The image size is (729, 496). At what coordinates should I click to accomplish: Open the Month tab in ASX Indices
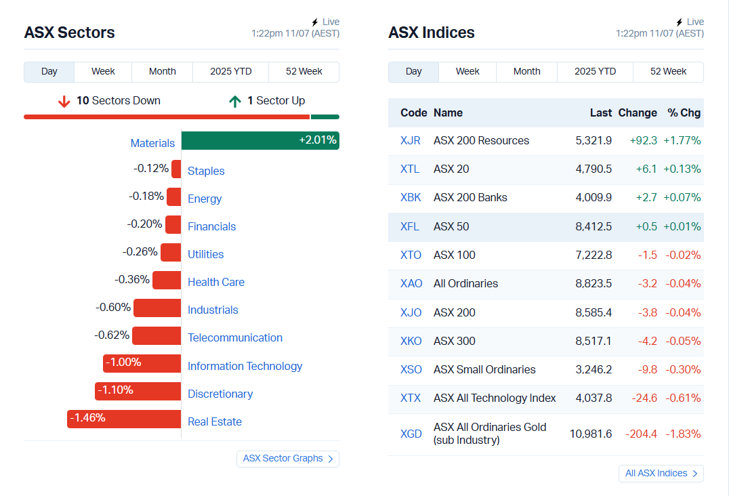coord(526,72)
